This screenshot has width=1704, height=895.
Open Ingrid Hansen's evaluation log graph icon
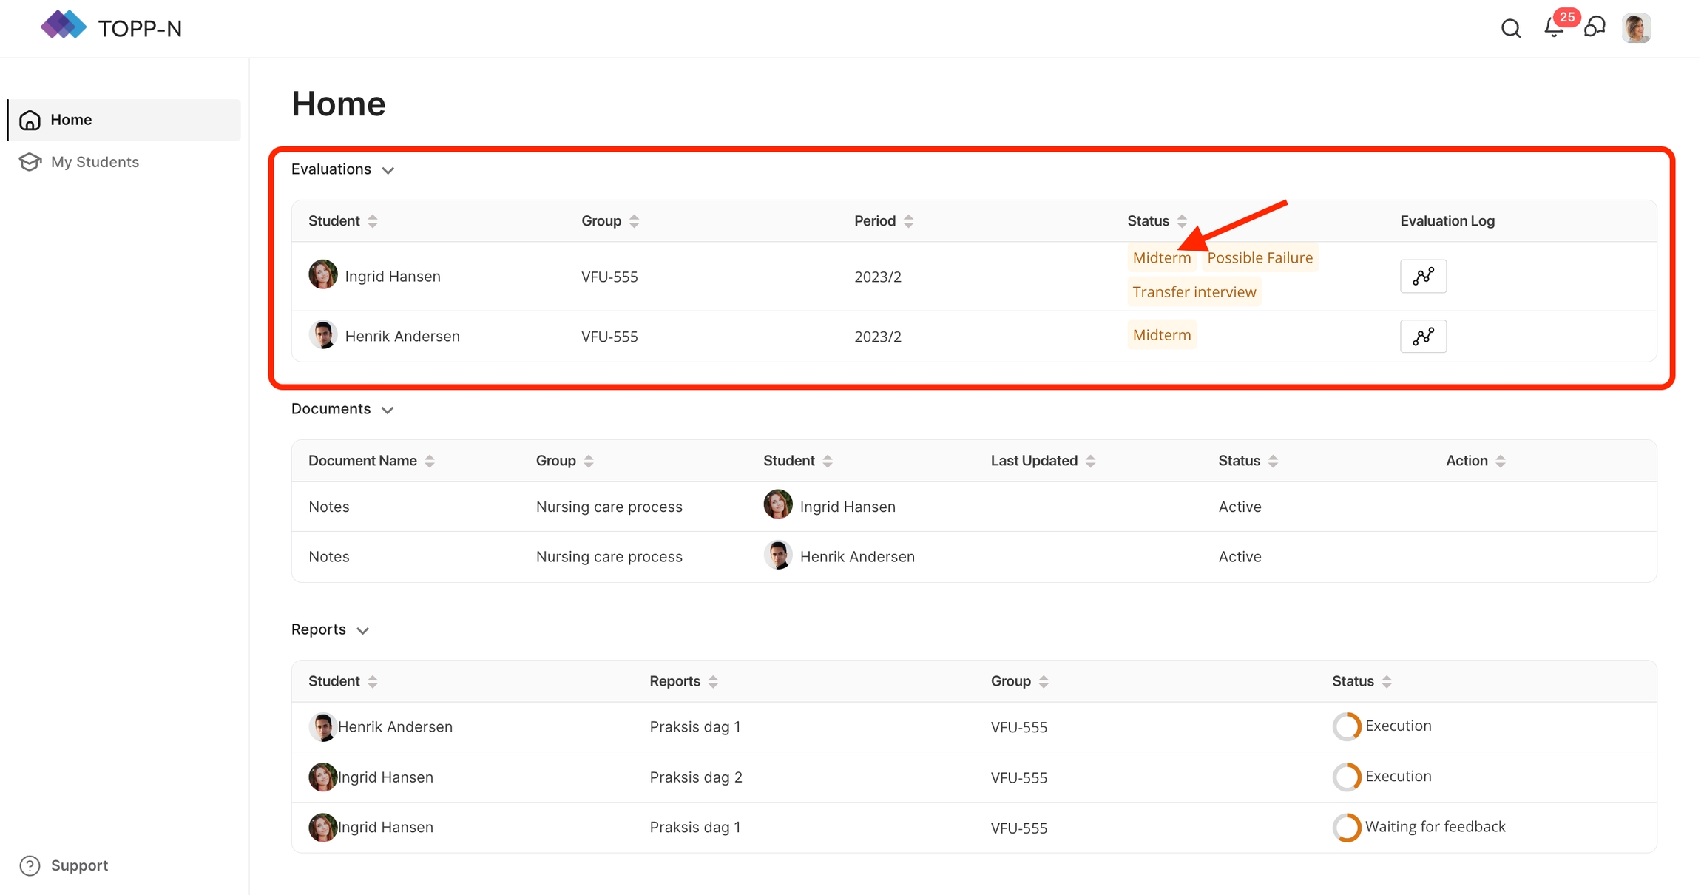[1422, 276]
